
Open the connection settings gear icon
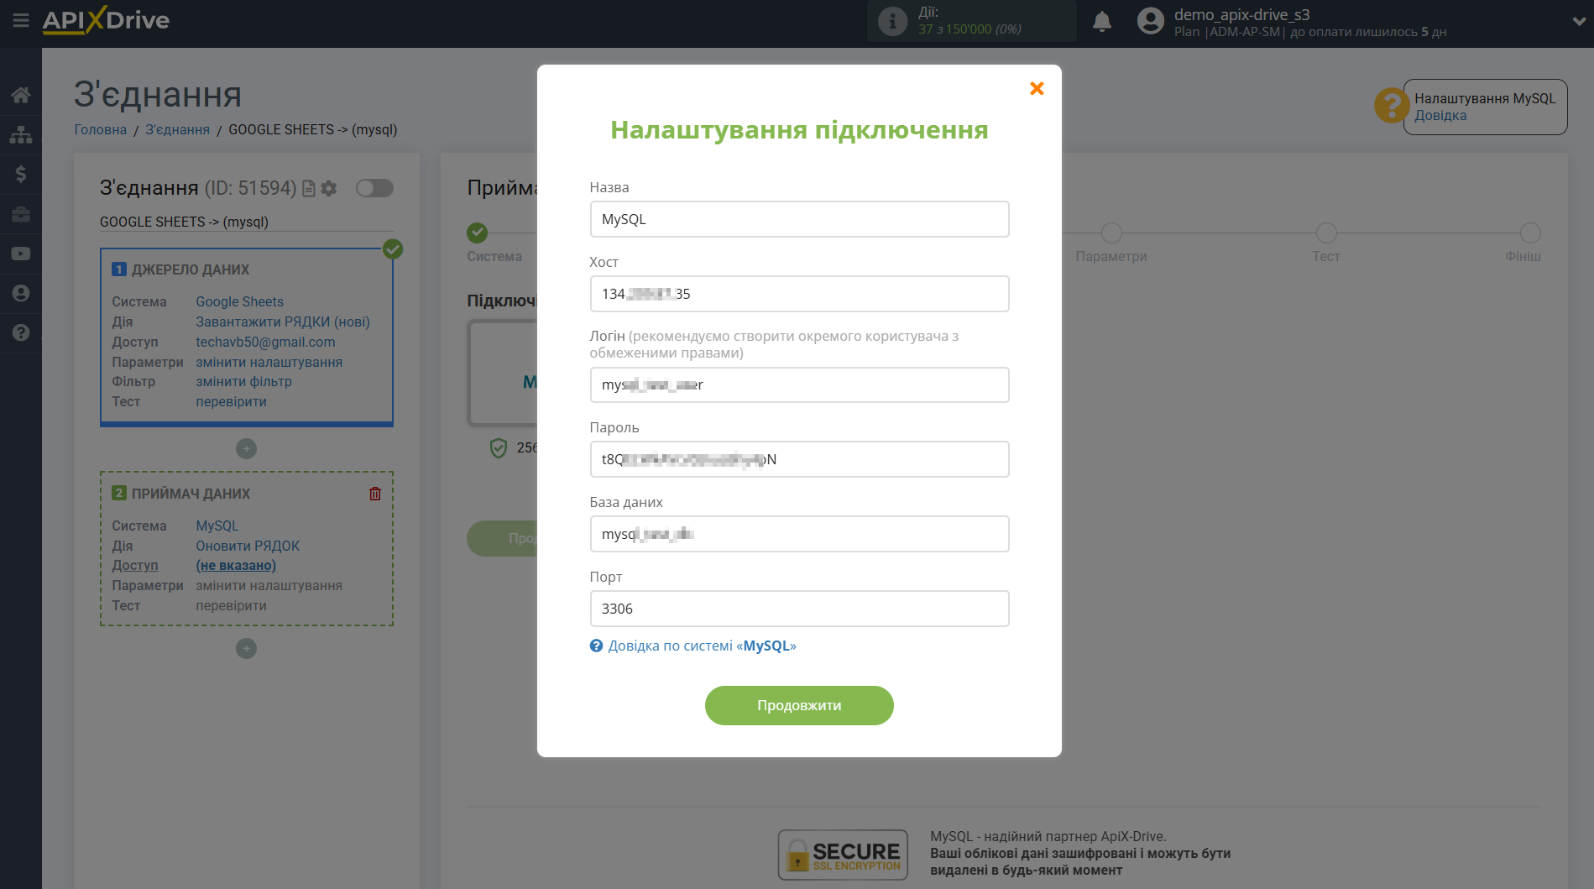point(329,188)
